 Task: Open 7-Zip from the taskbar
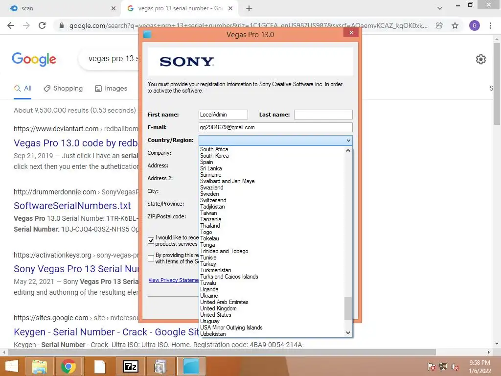pos(130,366)
